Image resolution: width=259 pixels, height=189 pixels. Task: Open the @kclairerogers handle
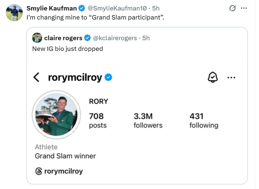click(x=115, y=38)
